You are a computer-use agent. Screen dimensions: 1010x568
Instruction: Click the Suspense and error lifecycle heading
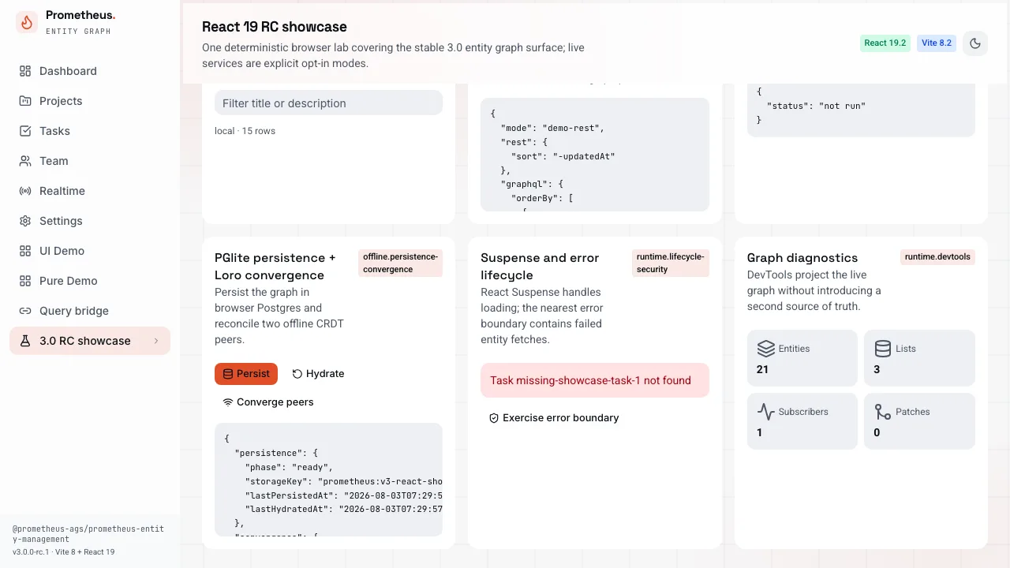click(540, 267)
